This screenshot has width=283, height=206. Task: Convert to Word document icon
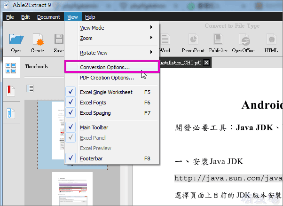pos(165,39)
